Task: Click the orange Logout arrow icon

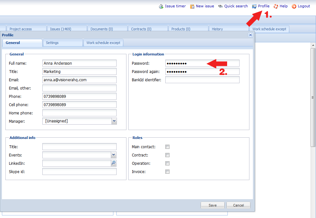Action: click(294, 6)
